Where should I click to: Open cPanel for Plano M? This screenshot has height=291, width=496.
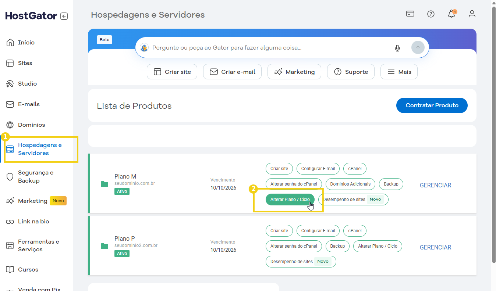coord(355,169)
